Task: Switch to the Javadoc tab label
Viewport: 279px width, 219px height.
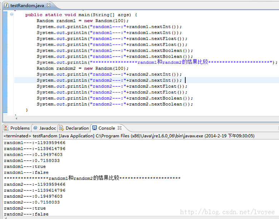Action: click(x=47, y=128)
